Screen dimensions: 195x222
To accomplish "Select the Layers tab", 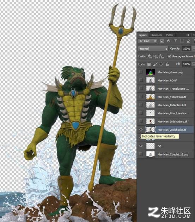I will [142, 35].
